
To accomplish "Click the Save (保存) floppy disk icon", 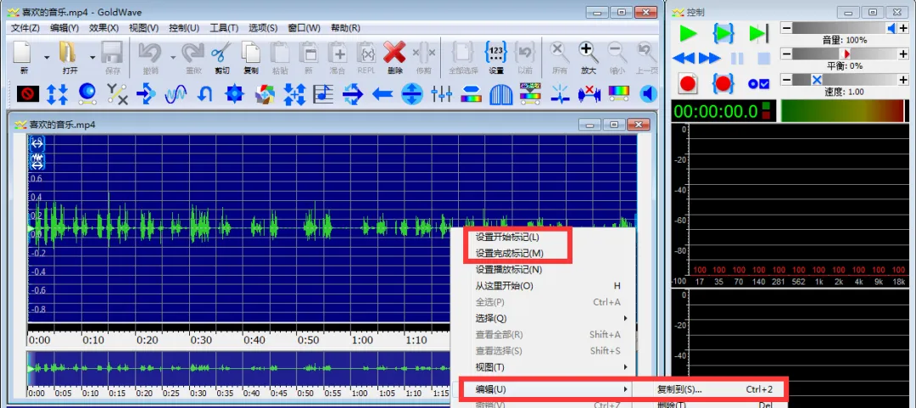I will click(112, 53).
